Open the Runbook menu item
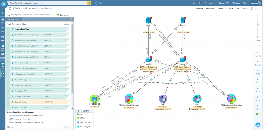 tap(199, 8)
